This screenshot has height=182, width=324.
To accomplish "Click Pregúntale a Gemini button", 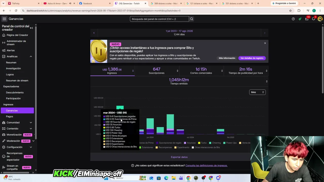I will point(284,3).
